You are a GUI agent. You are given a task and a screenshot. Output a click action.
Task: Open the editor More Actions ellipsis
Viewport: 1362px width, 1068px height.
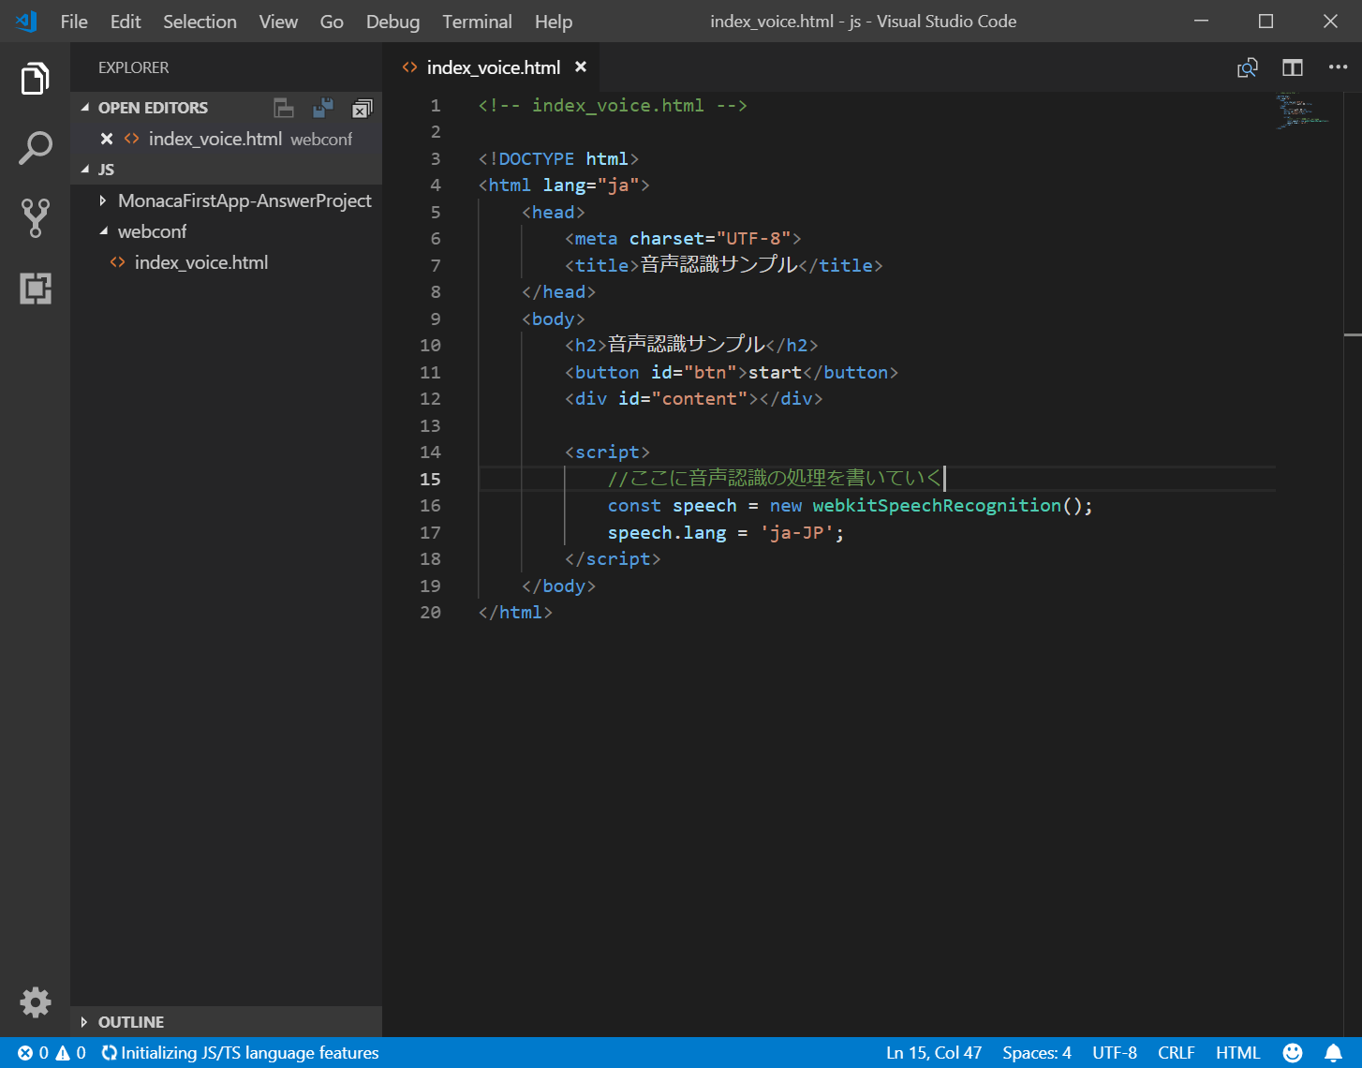1338,67
